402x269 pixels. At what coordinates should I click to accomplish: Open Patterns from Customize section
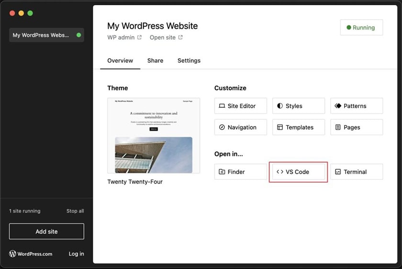356,106
